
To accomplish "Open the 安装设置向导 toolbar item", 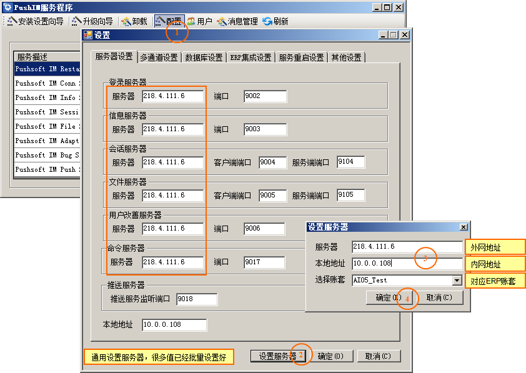I will coord(36,21).
